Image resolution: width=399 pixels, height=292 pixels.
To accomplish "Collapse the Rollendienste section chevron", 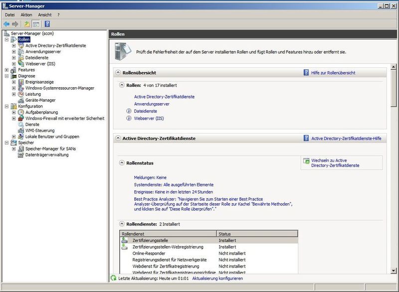I will (x=122, y=224).
